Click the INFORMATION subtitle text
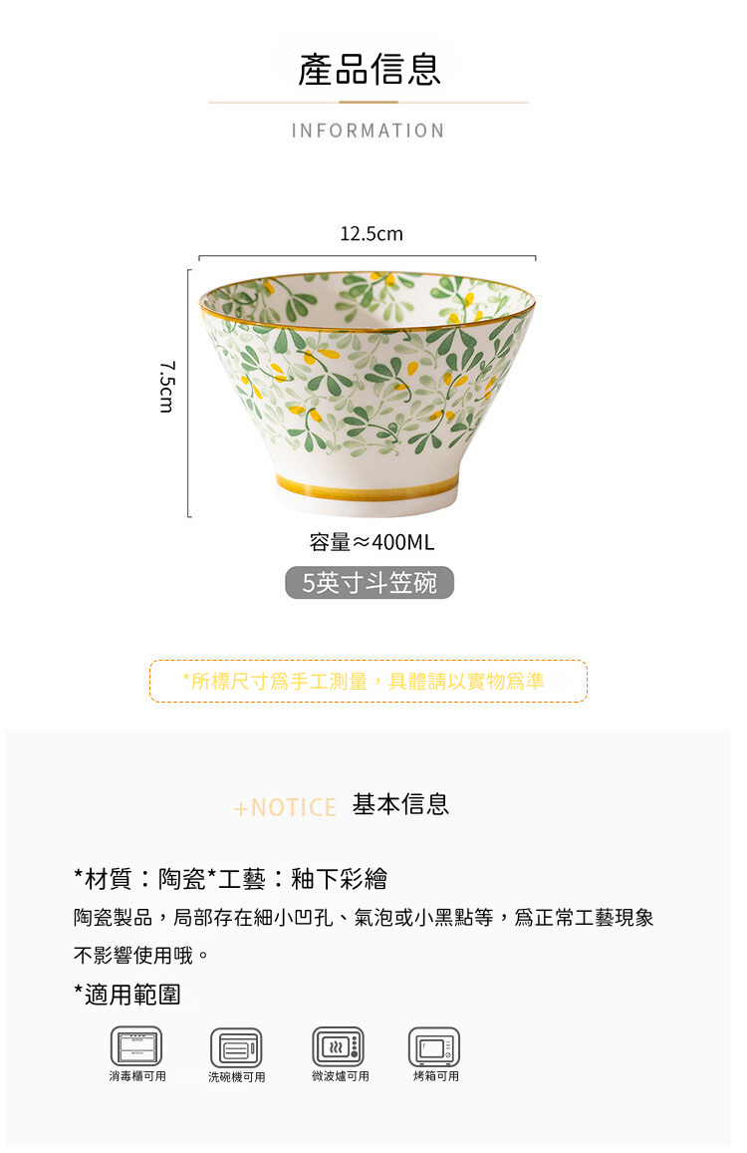This screenshot has width=747, height=1153. 369,131
